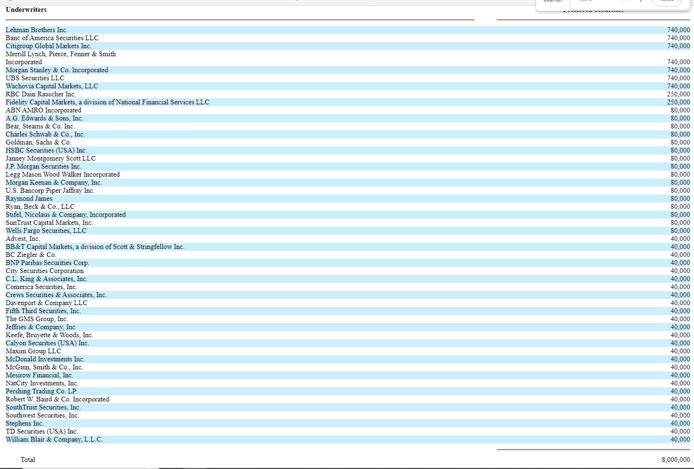694x469 pixels.
Task: Click BC Ziegler & Co.
Action: (31, 255)
